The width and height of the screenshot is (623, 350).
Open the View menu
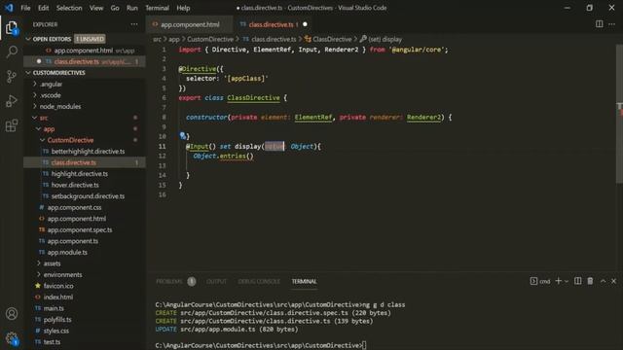[95, 8]
